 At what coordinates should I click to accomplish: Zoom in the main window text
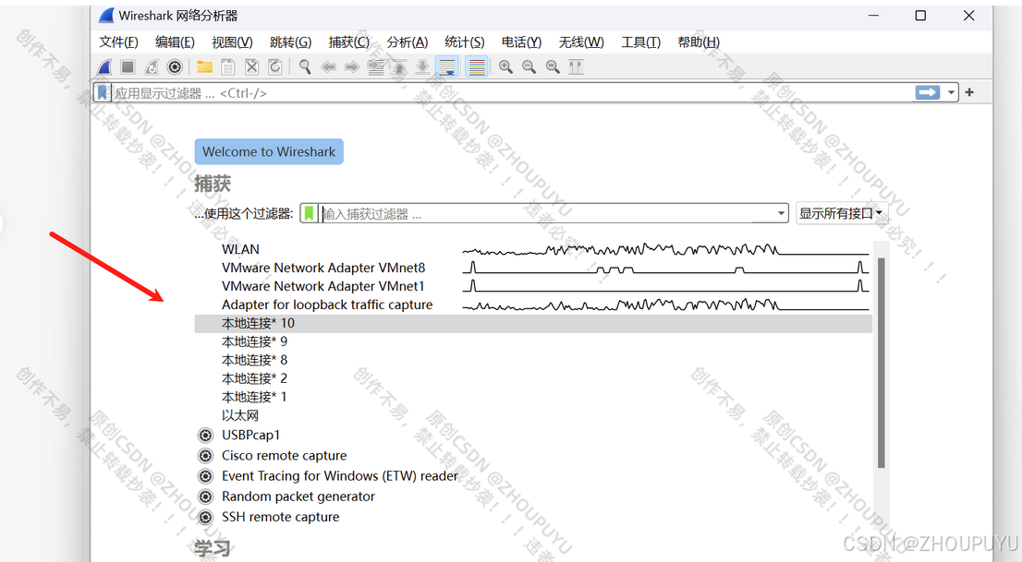[x=505, y=66]
